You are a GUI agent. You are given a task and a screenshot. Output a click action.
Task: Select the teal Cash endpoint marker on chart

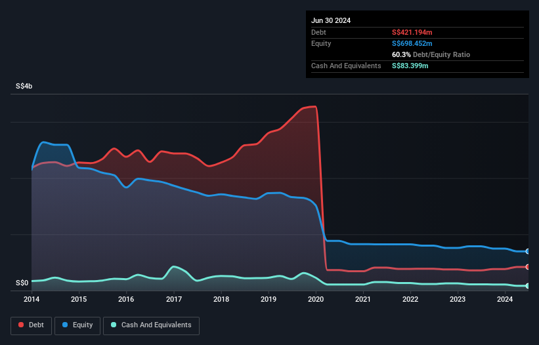click(x=528, y=285)
